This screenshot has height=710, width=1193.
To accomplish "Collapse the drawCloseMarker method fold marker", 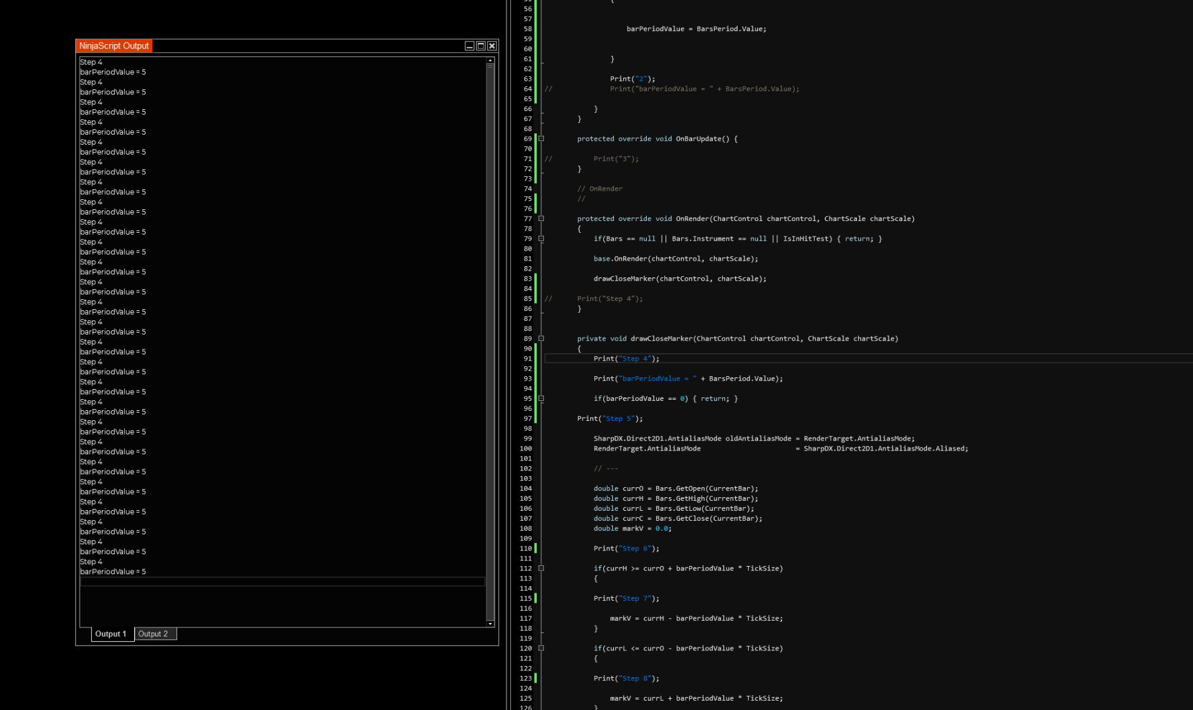I will 541,338.
